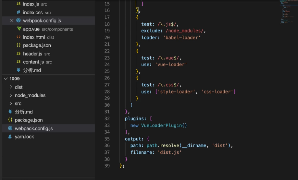The height and width of the screenshot is (180, 298).
Task: Click the JS icon beside index.js
Action: pos(19,4)
